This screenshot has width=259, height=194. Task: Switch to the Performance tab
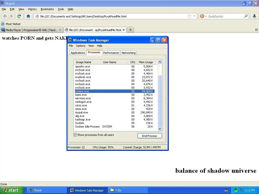click(111, 53)
